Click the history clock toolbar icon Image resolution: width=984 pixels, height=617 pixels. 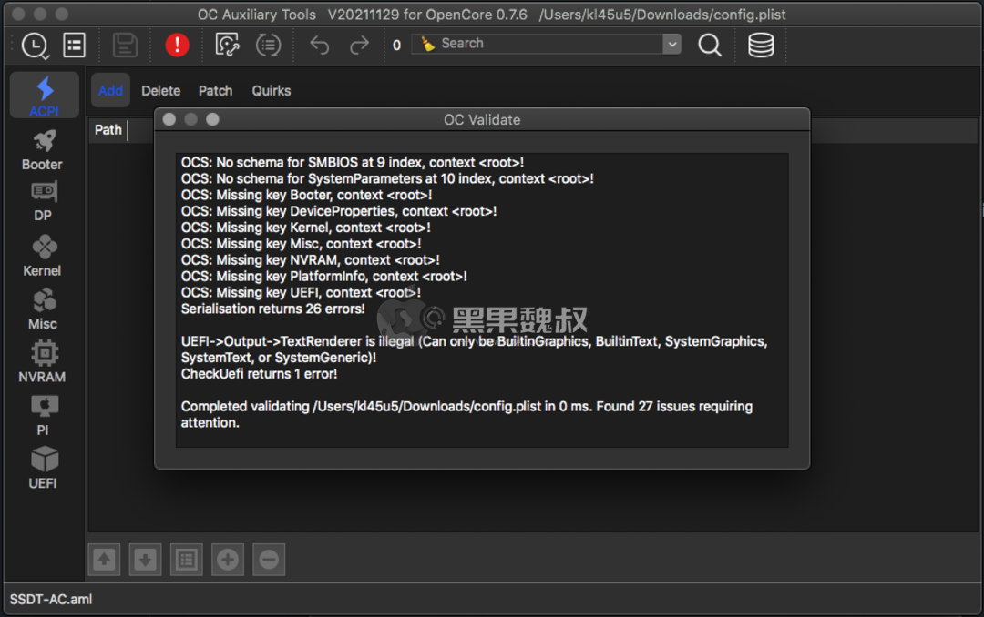coord(35,44)
